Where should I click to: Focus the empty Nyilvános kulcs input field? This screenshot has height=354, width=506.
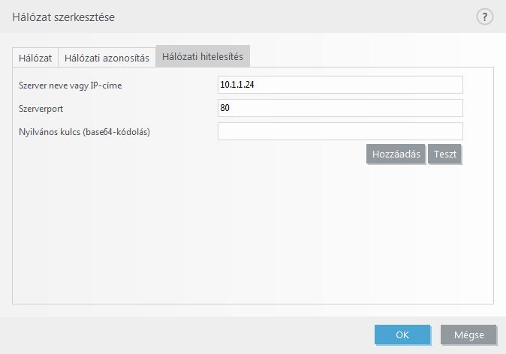pos(340,131)
